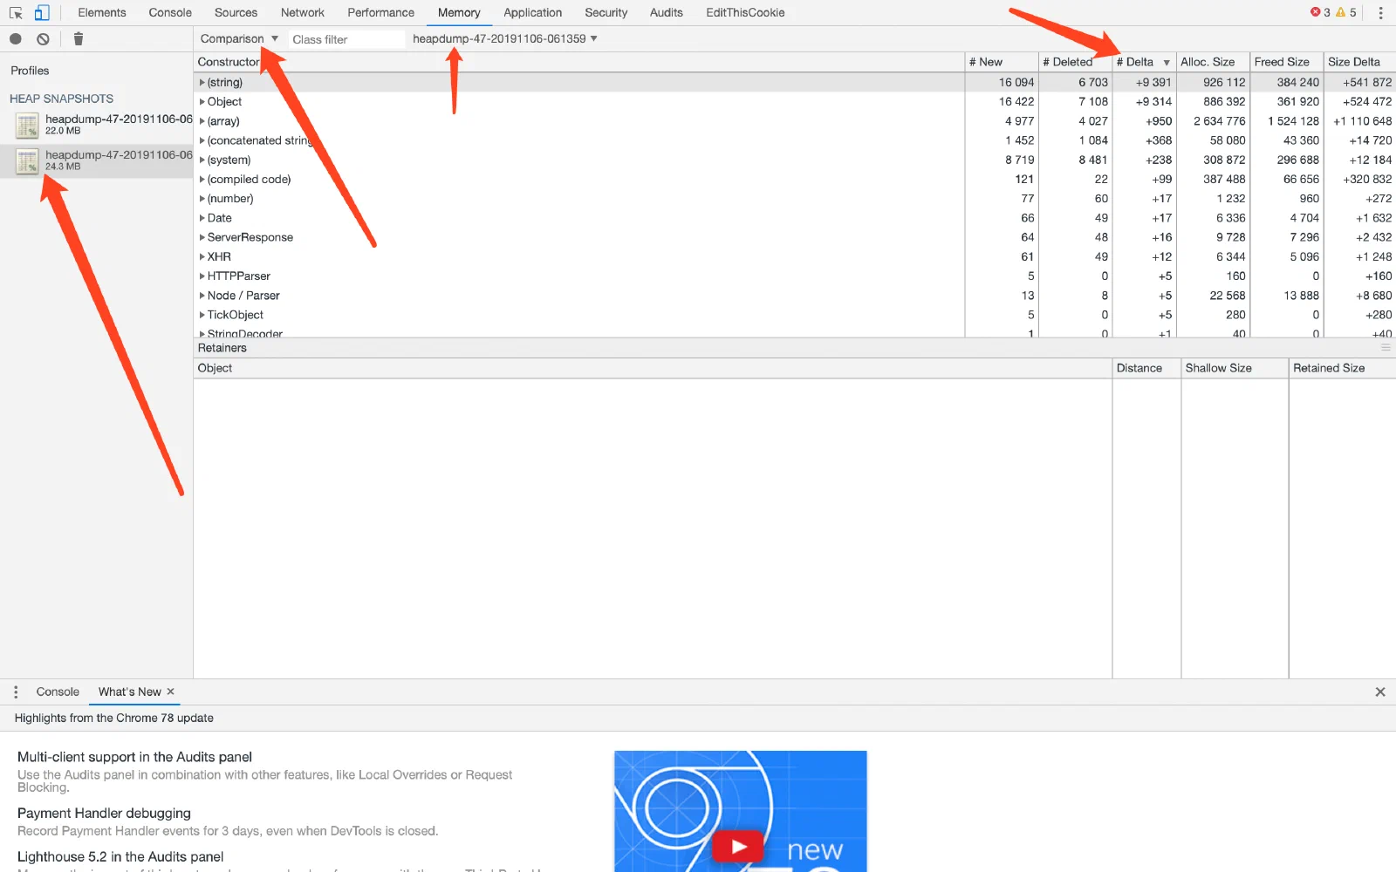The height and width of the screenshot is (872, 1396).
Task: Switch to the Sources tab
Action: [x=236, y=12]
